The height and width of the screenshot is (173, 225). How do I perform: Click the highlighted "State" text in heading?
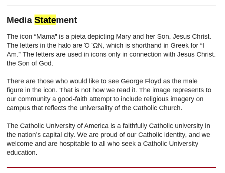click(45, 20)
